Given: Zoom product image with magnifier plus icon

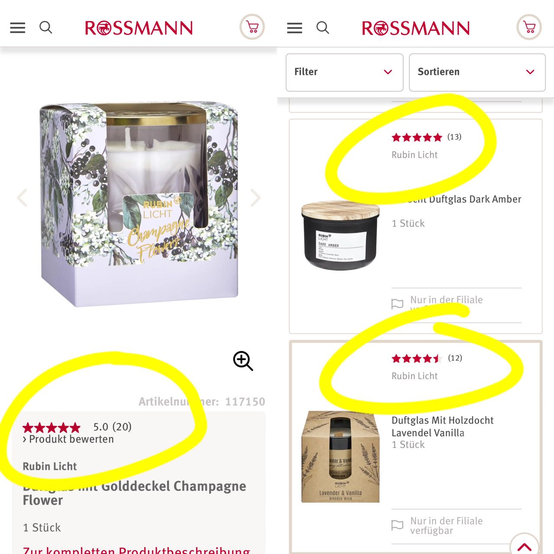Looking at the screenshot, I should coord(243,361).
